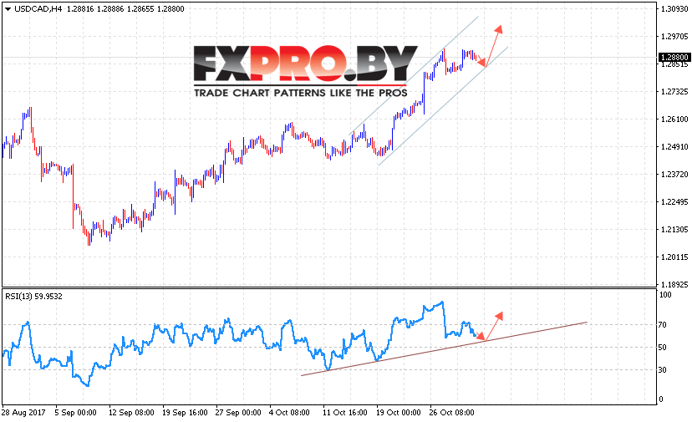Click RSI scale level 0

pyautogui.click(x=661, y=399)
